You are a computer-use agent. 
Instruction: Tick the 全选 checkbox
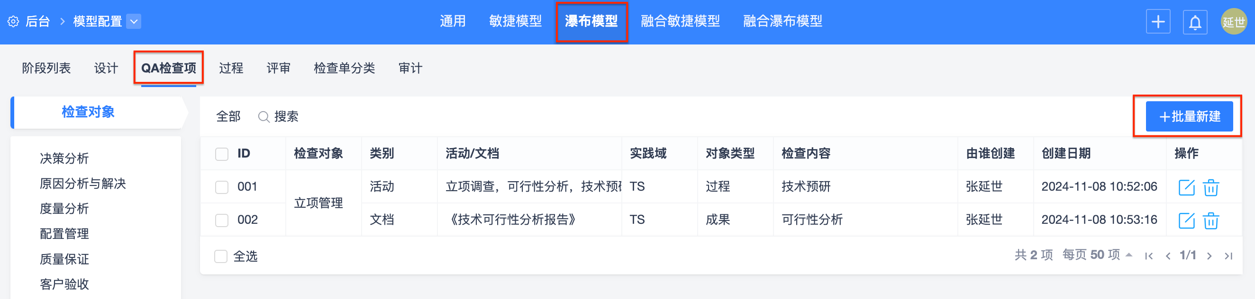click(x=221, y=256)
